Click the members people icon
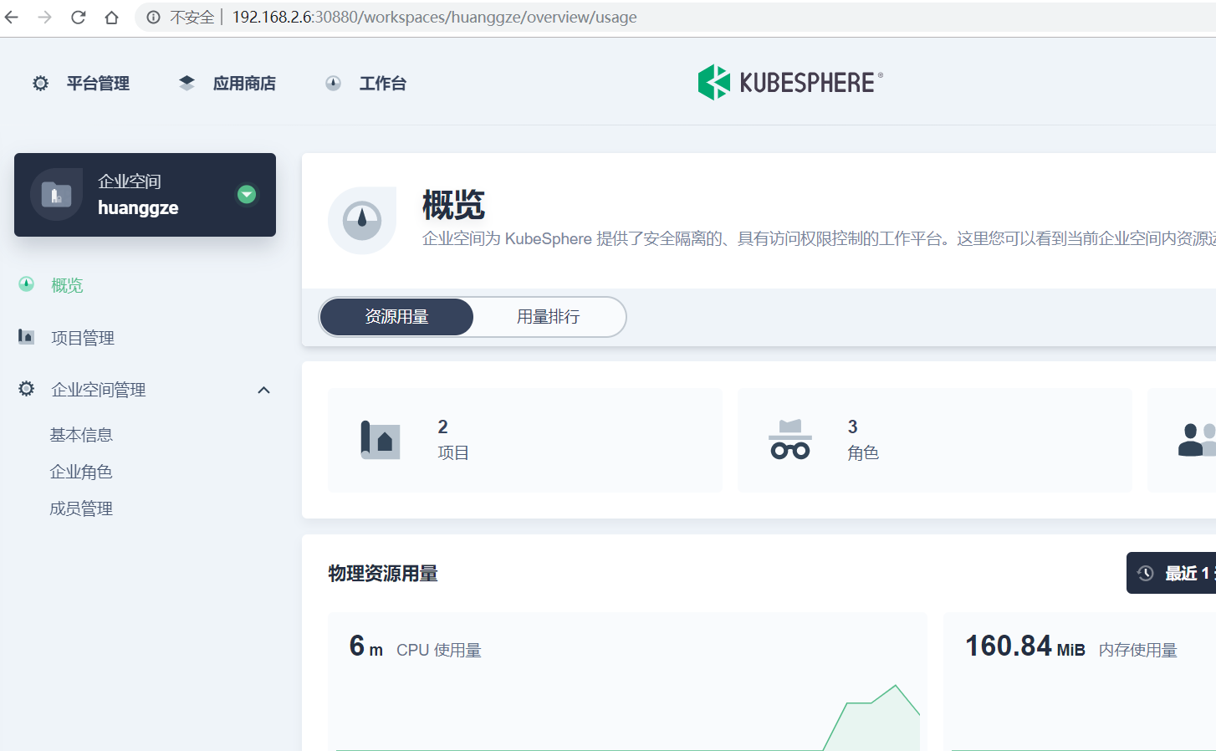The width and height of the screenshot is (1216, 751). tap(1197, 440)
